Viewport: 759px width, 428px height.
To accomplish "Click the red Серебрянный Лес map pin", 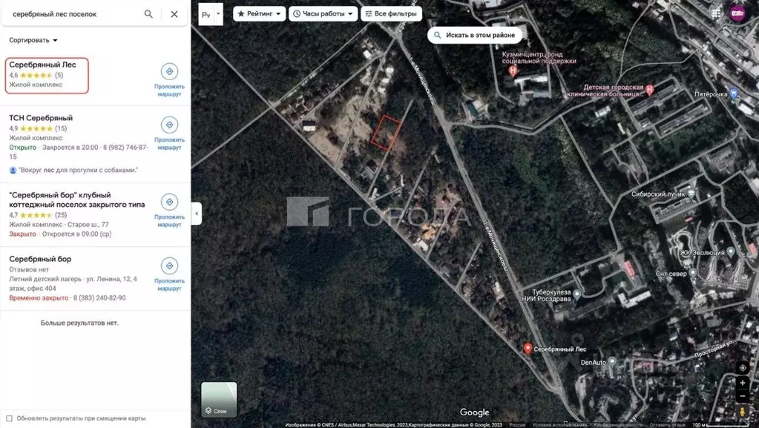I will click(528, 348).
